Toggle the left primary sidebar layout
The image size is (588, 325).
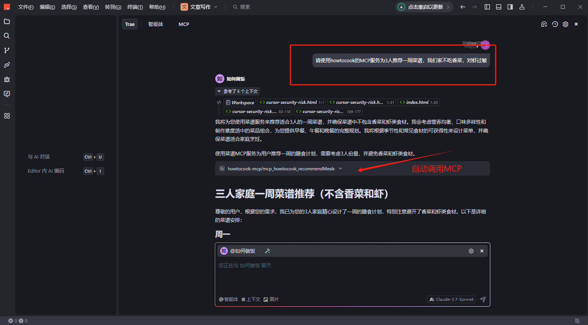point(487,7)
